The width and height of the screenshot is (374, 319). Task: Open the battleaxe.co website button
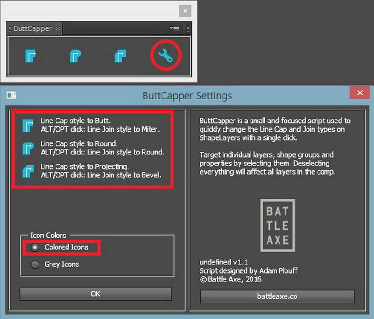(277, 297)
